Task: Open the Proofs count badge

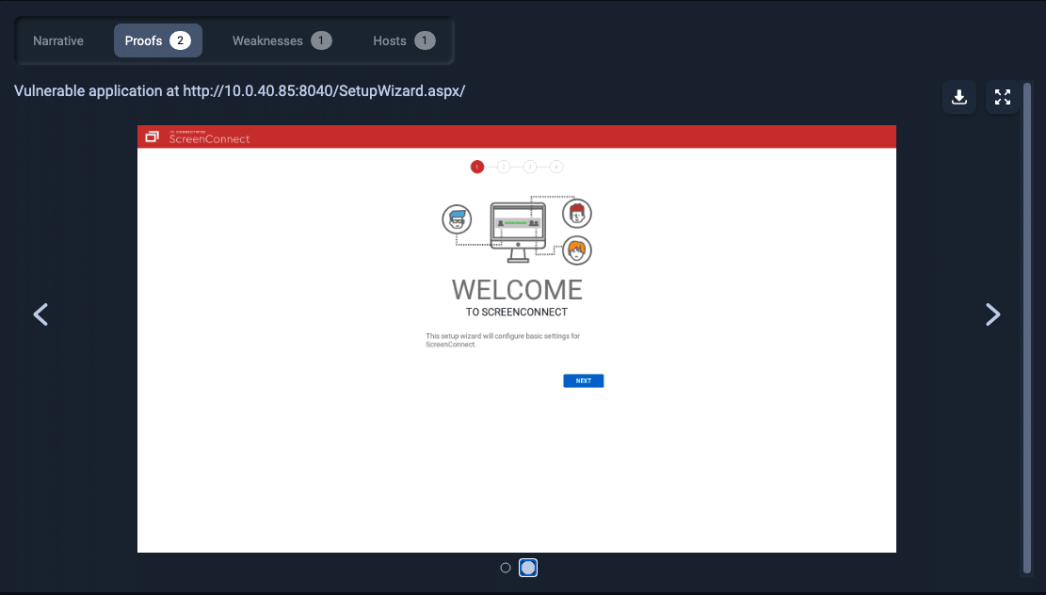Action: [x=180, y=40]
